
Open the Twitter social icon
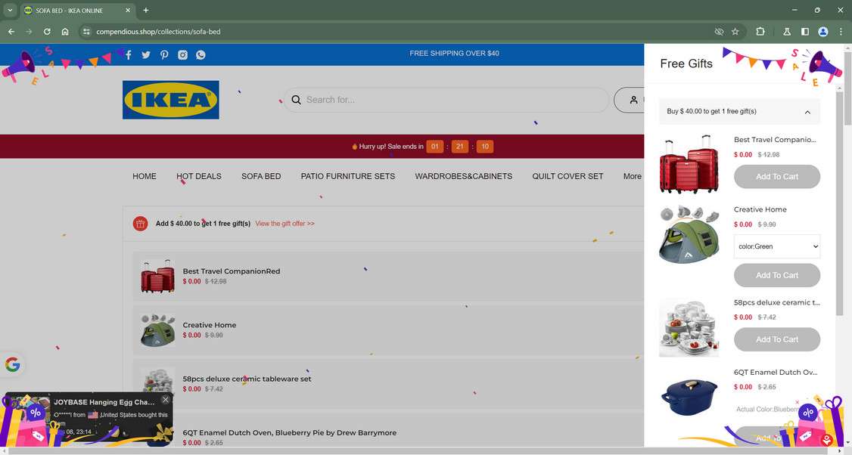click(x=146, y=55)
